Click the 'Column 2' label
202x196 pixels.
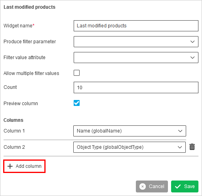click(x=14, y=147)
